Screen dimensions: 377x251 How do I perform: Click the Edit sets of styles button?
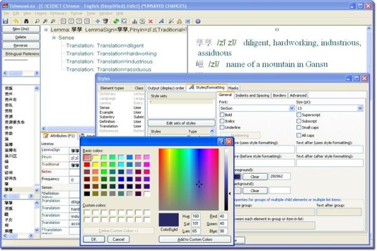181,123
